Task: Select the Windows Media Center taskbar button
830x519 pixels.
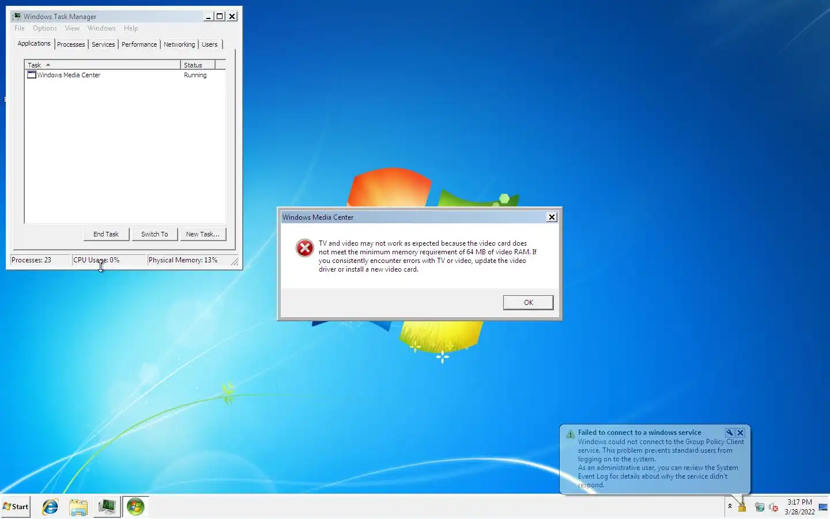Action: [135, 507]
